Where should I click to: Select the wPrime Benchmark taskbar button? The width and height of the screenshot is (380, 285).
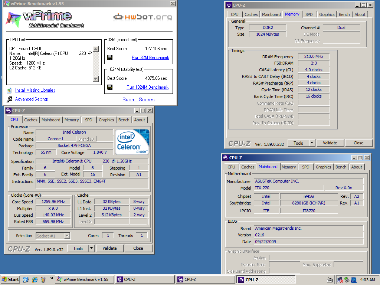tap(84, 280)
